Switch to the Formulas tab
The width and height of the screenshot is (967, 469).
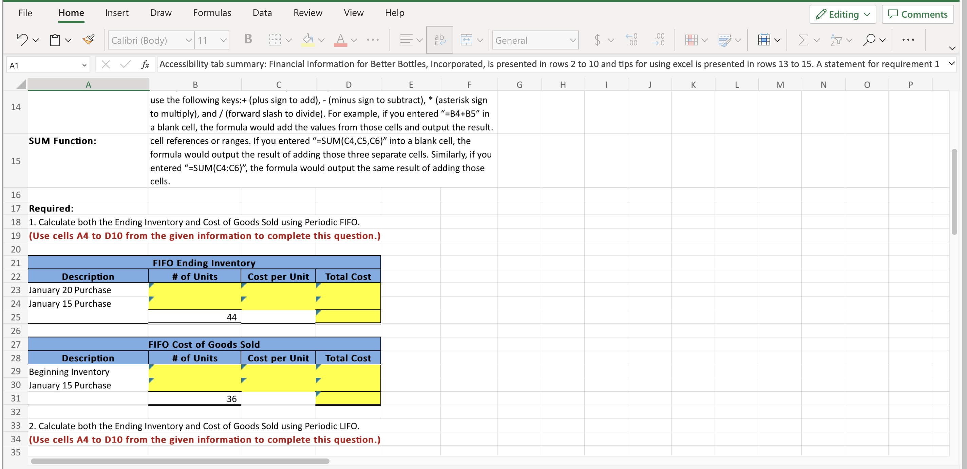212,13
